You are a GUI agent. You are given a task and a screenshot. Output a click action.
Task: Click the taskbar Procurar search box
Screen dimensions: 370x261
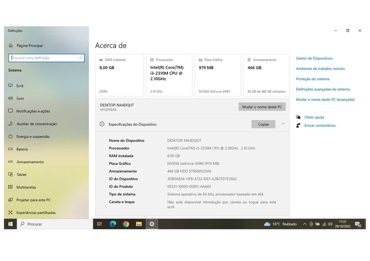click(x=55, y=224)
